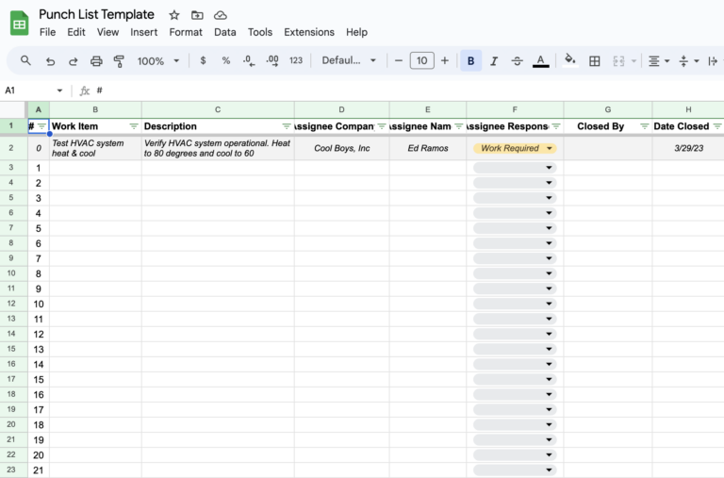
Task: Expand the Work Required status dropdown
Action: (x=550, y=148)
